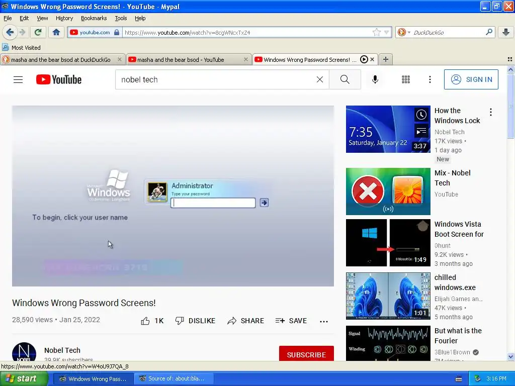
Task: Click the keyboard icon in the system tray
Action: [459, 379]
